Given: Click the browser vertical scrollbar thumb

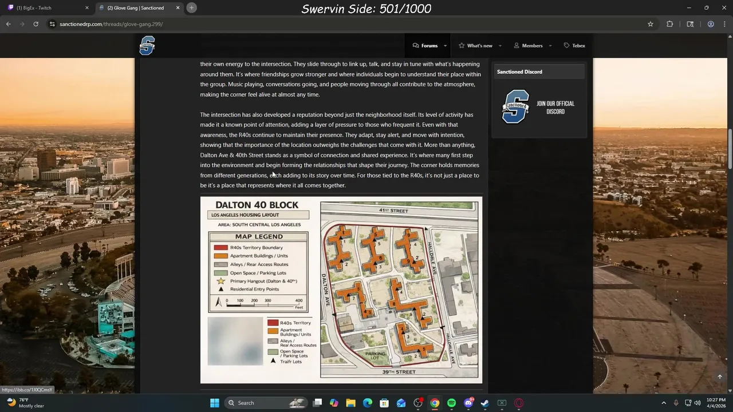Looking at the screenshot, I should [x=730, y=149].
